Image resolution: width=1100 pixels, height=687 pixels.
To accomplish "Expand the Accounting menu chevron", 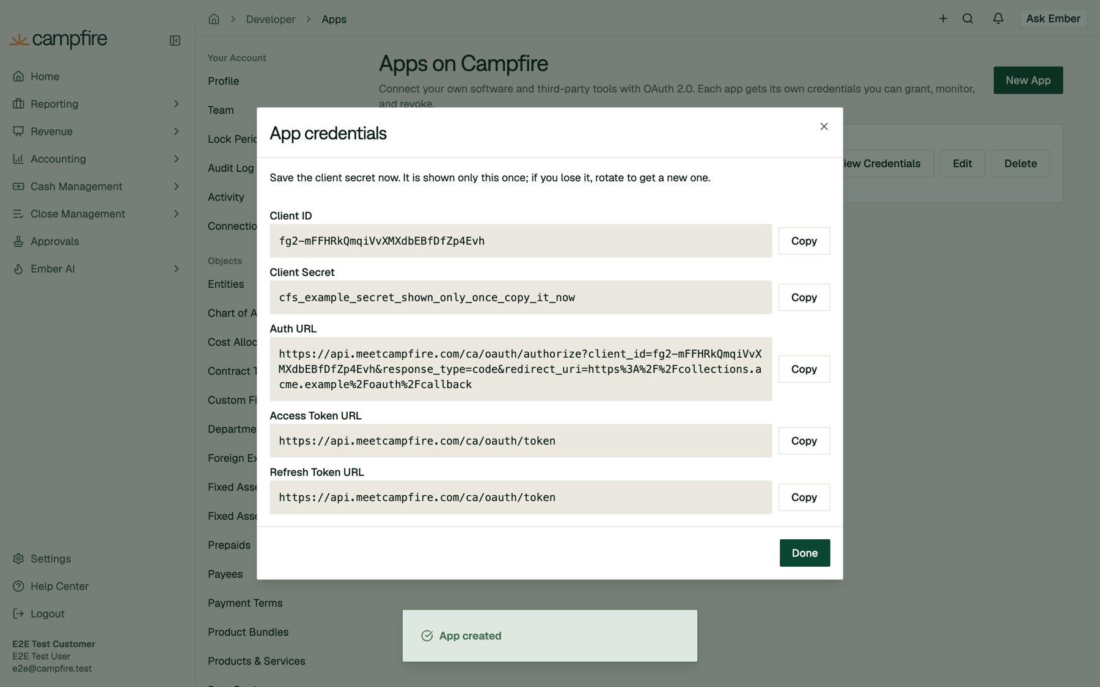I will click(176, 159).
